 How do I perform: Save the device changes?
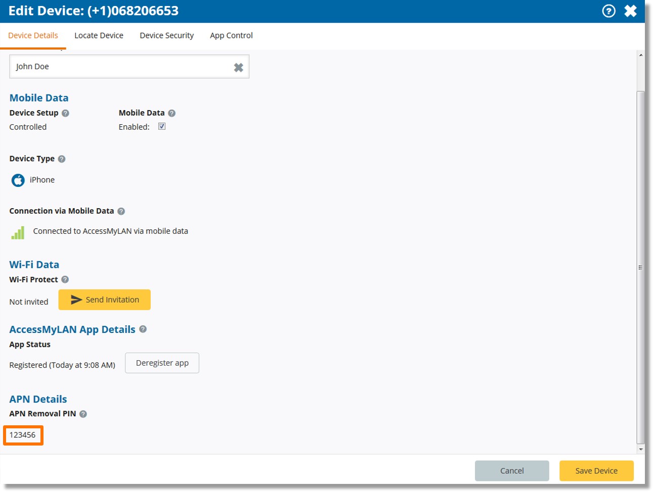pyautogui.click(x=596, y=471)
